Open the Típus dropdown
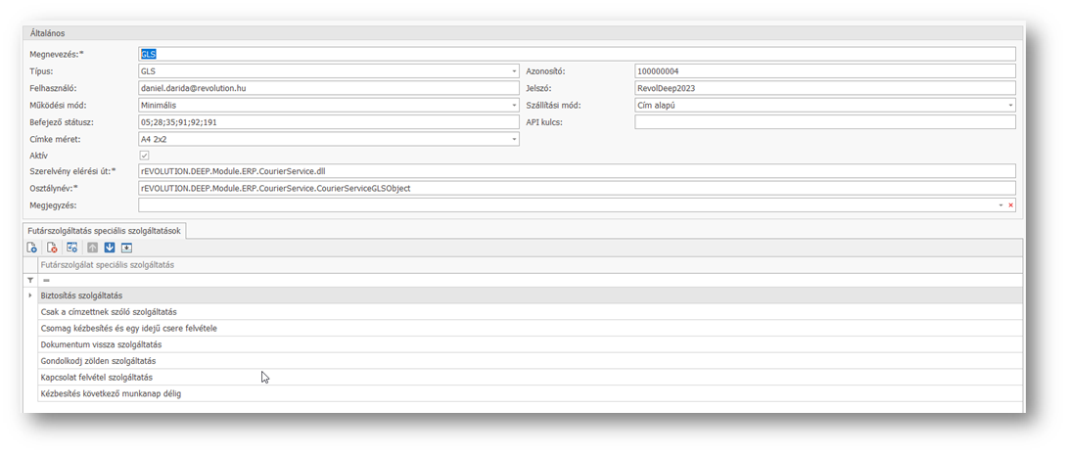1067x454 pixels. [514, 71]
